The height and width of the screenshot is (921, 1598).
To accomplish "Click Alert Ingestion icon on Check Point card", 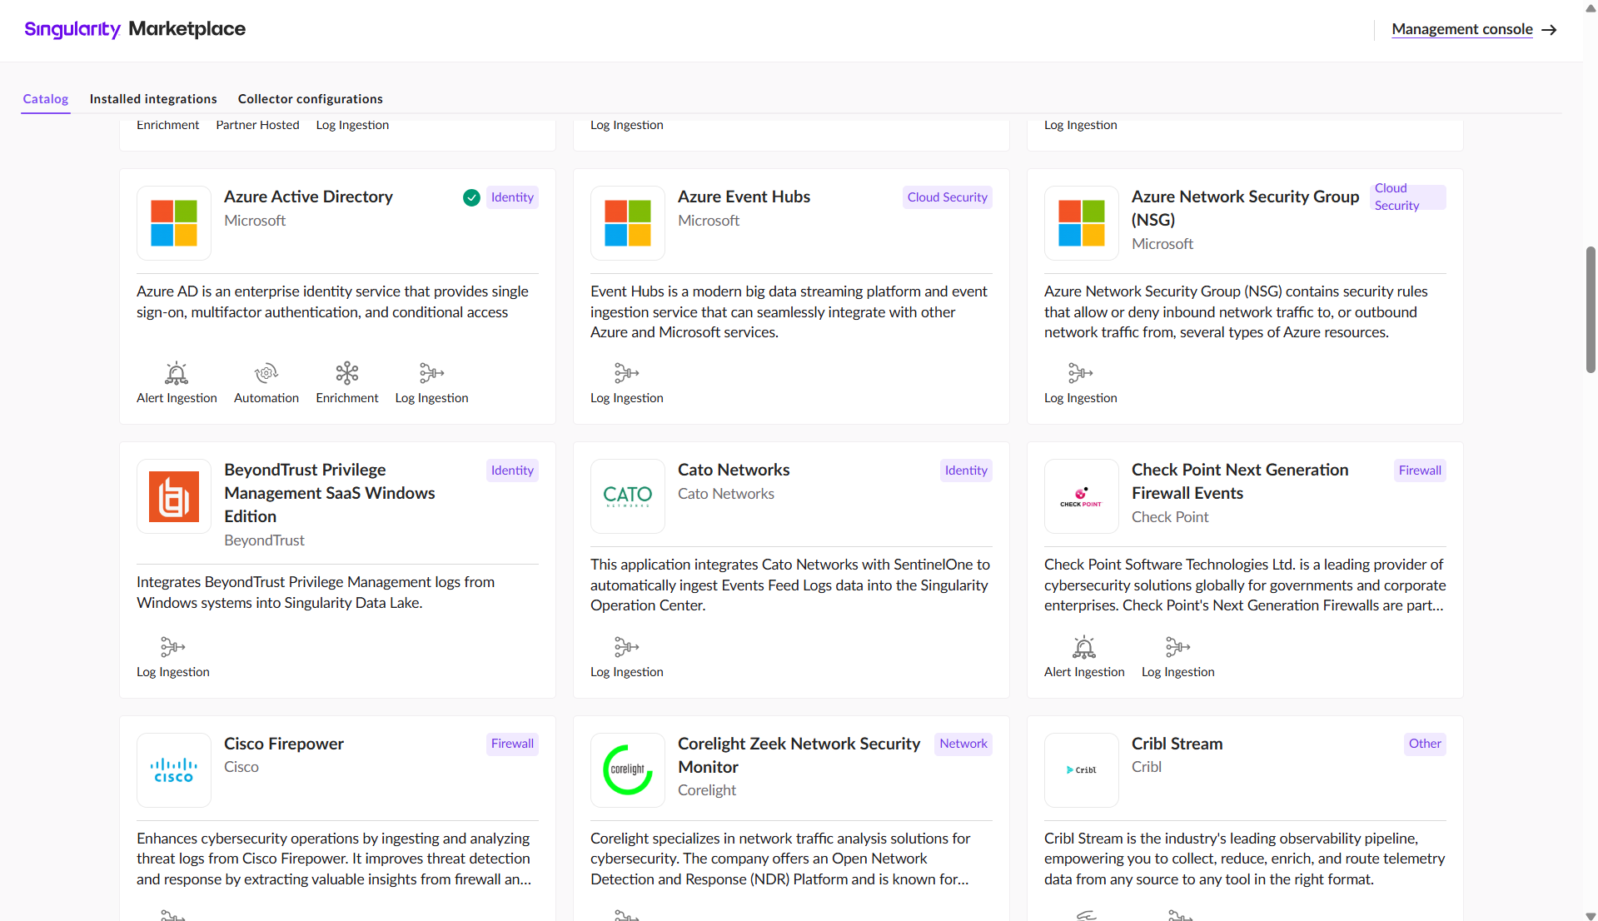I will click(x=1083, y=646).
